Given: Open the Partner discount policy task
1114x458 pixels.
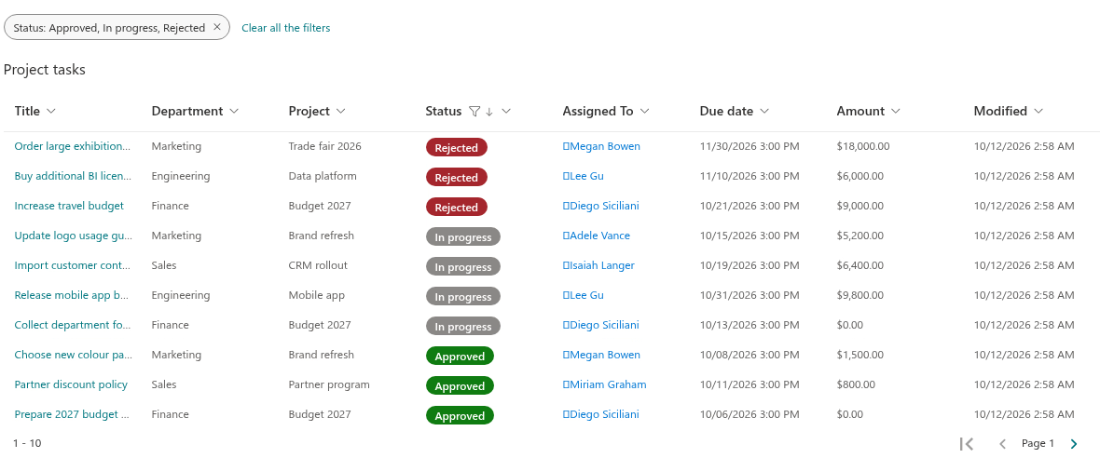Looking at the screenshot, I should tap(71, 384).
